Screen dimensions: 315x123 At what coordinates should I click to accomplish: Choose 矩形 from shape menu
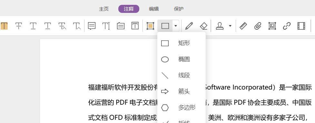click(182, 43)
